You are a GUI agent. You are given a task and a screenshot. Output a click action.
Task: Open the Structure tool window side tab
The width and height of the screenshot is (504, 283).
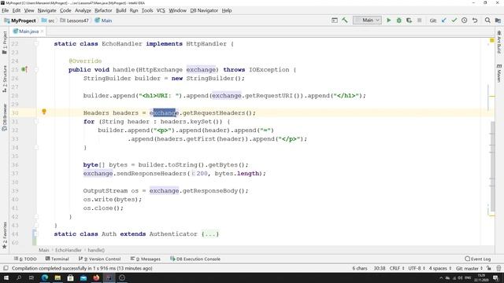pos(5,79)
